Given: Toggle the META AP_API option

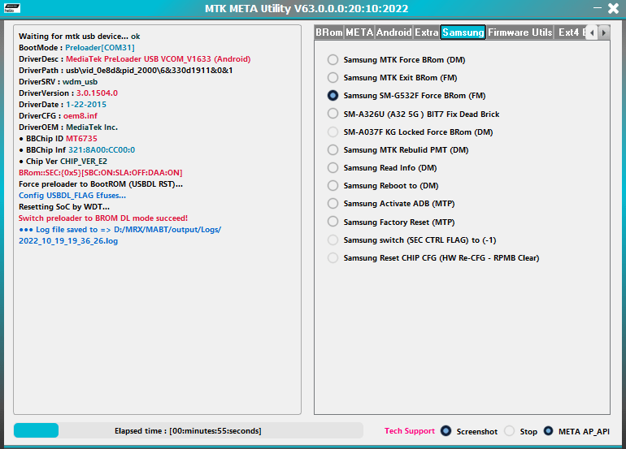Looking at the screenshot, I should coord(549,431).
